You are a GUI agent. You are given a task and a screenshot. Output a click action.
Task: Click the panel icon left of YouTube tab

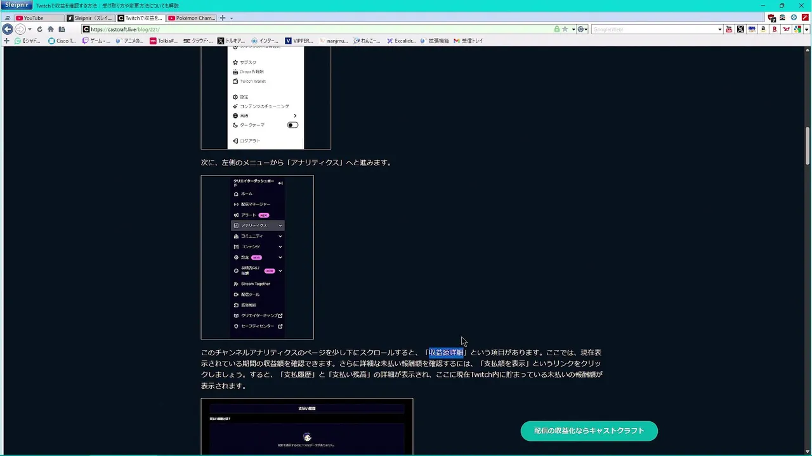pos(7,18)
